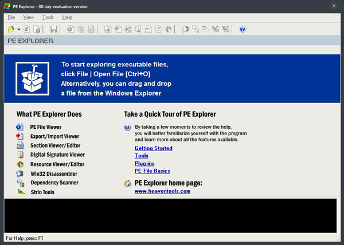
Task: Click the Digital Signature certificate toolbar icon
Action: tap(138, 29)
